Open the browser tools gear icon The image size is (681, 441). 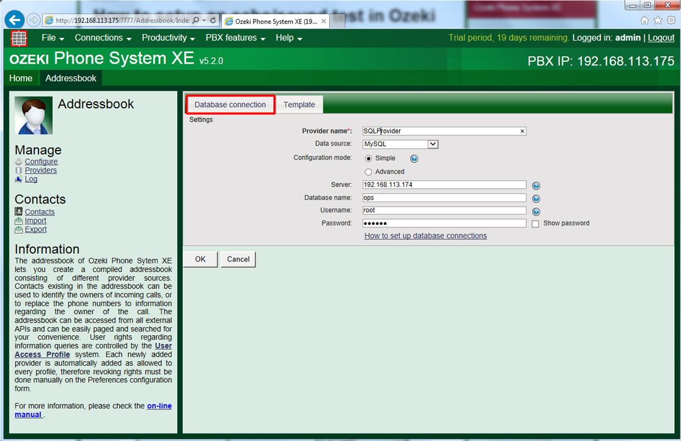[x=672, y=20]
